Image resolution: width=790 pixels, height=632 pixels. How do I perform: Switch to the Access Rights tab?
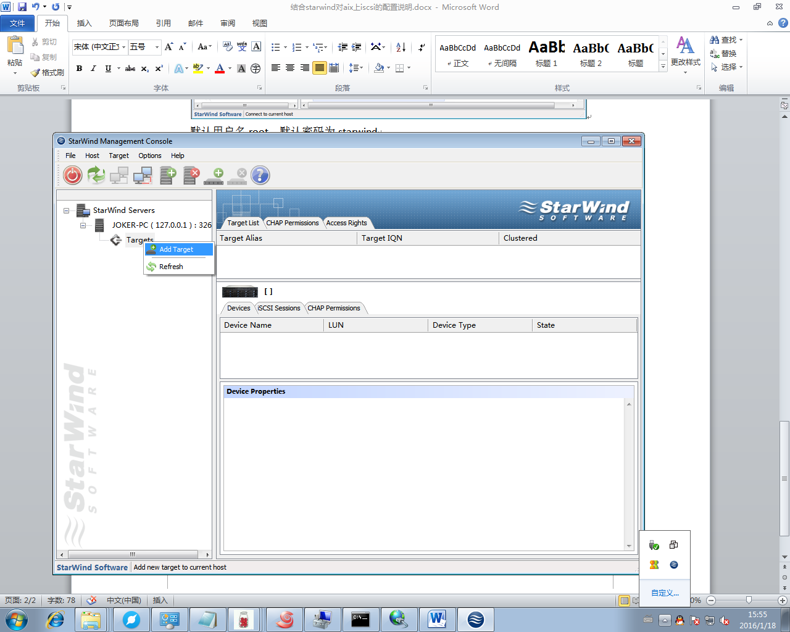click(346, 223)
